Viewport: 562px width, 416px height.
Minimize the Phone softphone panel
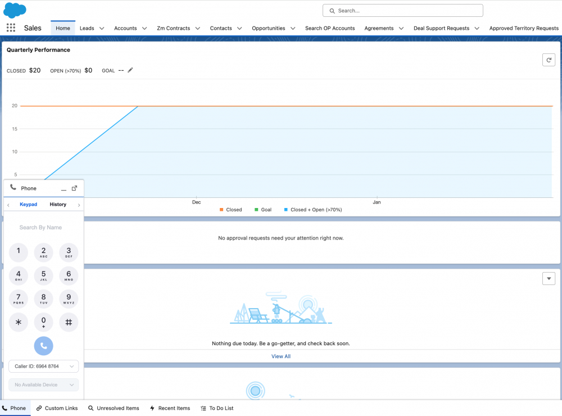tap(64, 189)
